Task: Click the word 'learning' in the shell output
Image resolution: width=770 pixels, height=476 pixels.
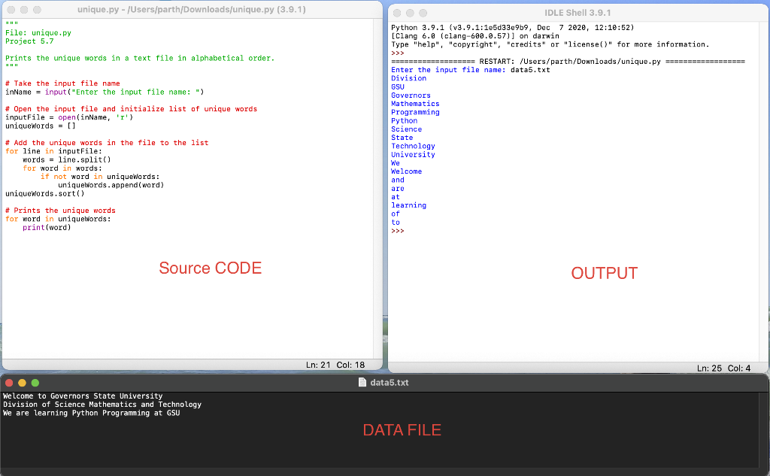Action: [408, 205]
